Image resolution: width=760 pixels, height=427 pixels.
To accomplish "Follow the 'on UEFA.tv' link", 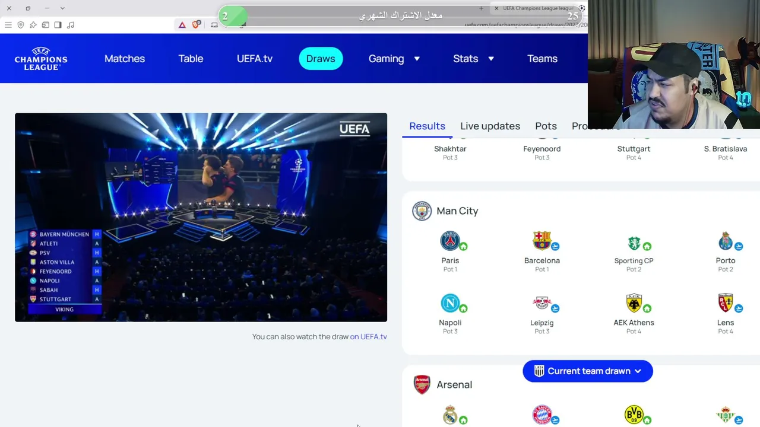I will coord(368,336).
